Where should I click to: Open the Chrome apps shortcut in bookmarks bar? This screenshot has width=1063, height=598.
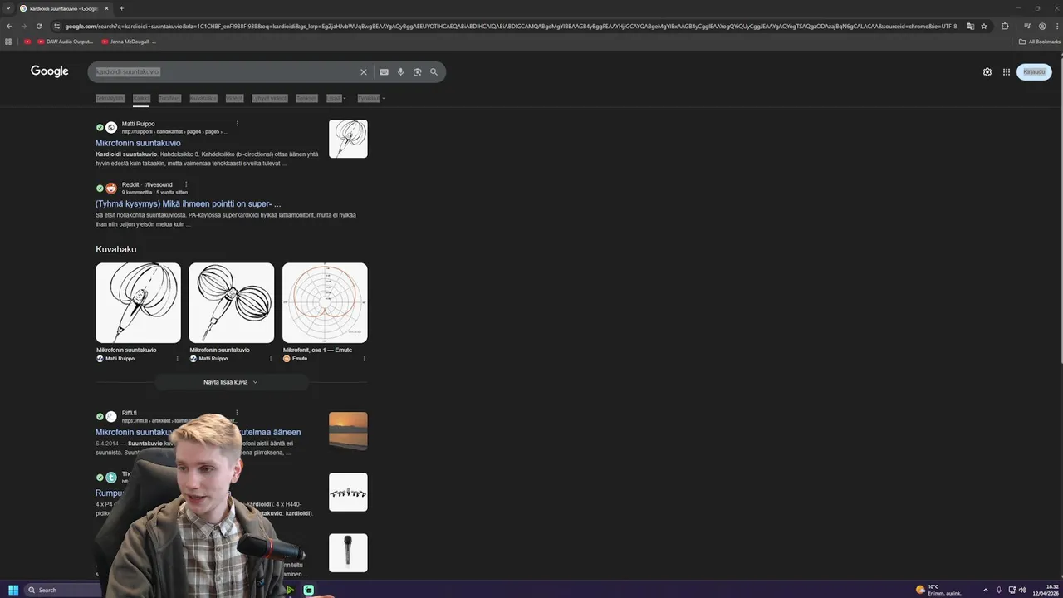point(8,42)
